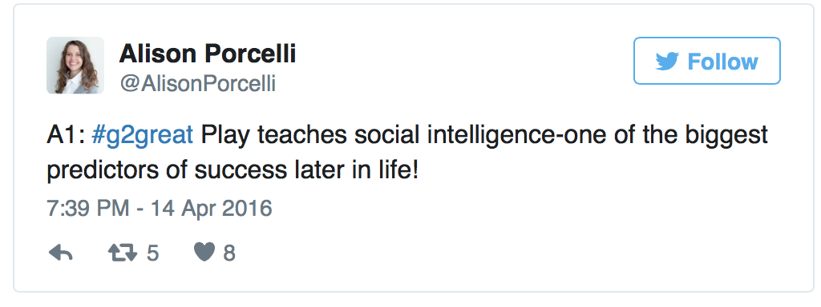Click the Twitter bird icon in Follow
Screen dimensions: 821x307
pos(667,61)
